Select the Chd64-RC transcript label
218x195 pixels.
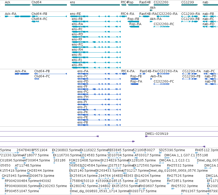coord(39,19)
